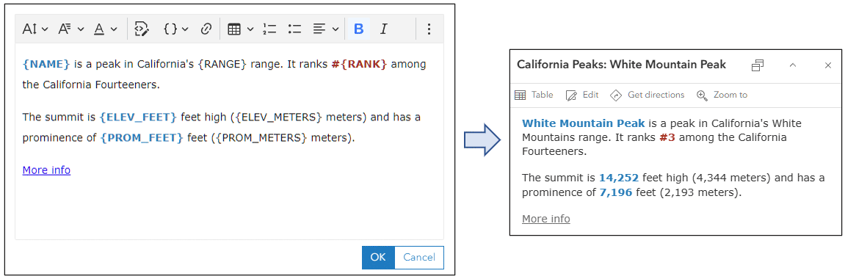The height and width of the screenshot is (279, 845).
Task: Apply a bulleted list
Action: 294,29
